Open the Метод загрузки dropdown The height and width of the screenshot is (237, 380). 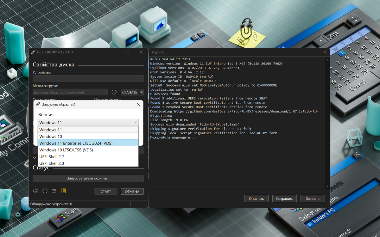click(70, 92)
